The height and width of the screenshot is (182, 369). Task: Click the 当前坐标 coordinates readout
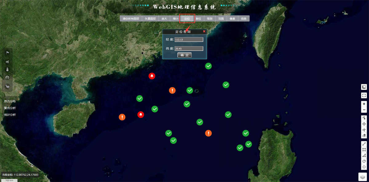[20, 175]
